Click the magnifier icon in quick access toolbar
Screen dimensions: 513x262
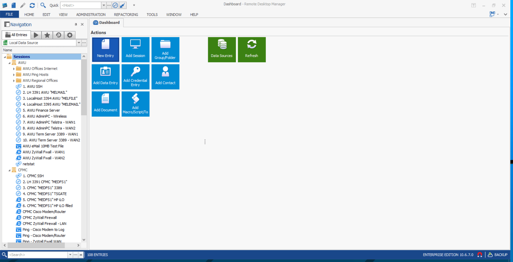(43, 5)
